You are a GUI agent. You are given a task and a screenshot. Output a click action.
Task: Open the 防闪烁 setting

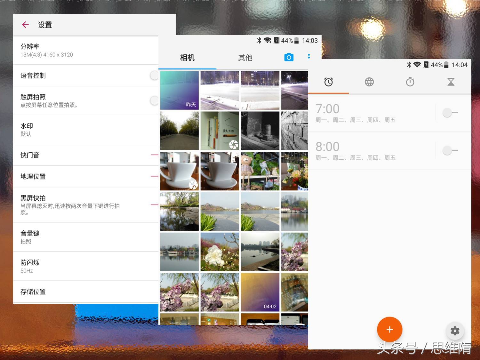(86, 266)
